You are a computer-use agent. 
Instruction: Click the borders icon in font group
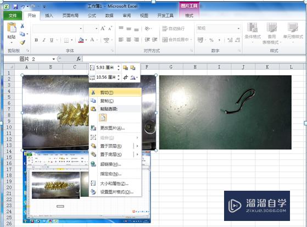pos(66,40)
